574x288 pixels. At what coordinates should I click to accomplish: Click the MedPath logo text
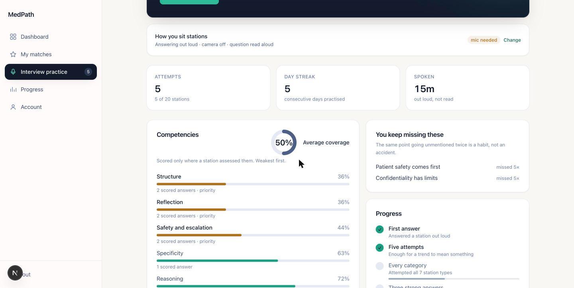point(21,14)
